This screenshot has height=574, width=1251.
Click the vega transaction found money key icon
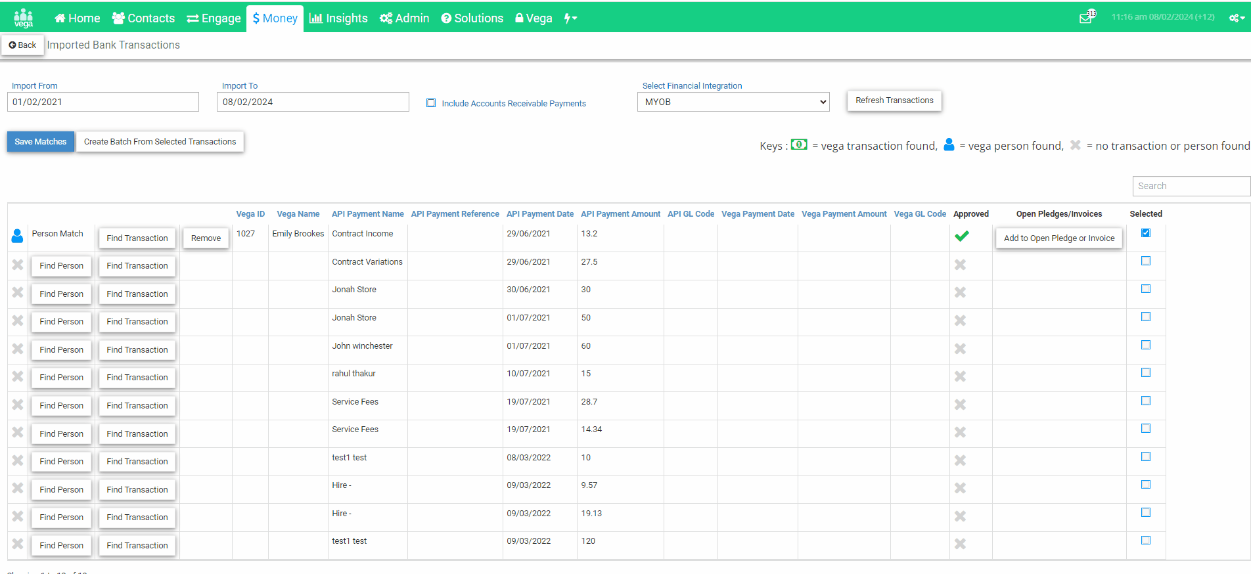(x=799, y=144)
